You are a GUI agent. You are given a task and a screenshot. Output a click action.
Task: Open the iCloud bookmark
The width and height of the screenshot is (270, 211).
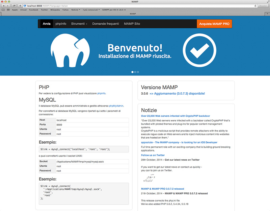coord(23,10)
